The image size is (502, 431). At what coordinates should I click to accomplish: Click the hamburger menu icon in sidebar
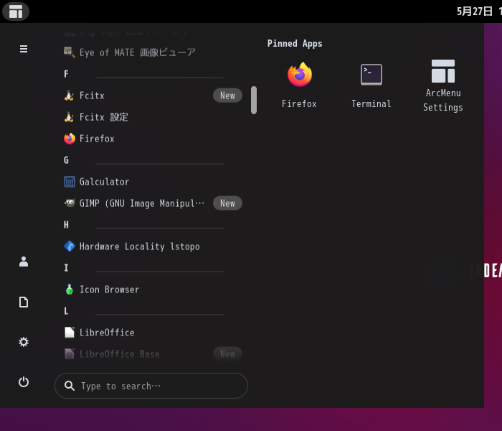coord(24,49)
